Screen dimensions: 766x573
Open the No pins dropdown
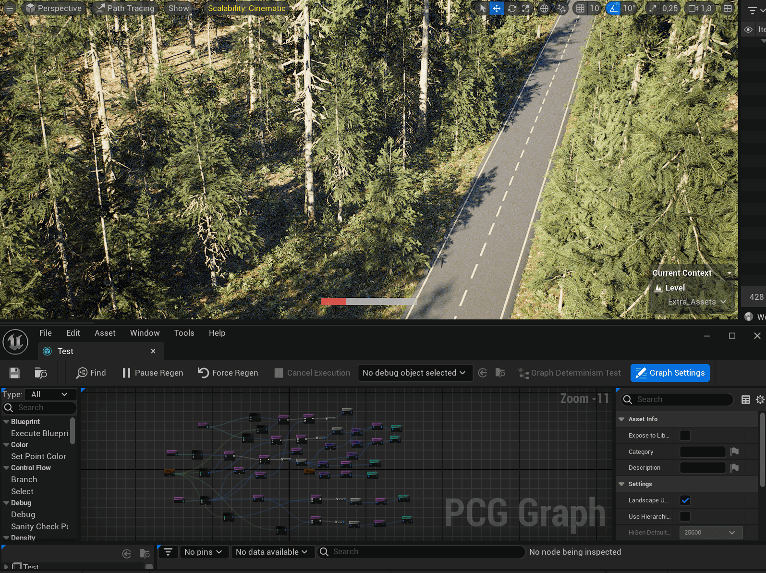click(x=203, y=552)
